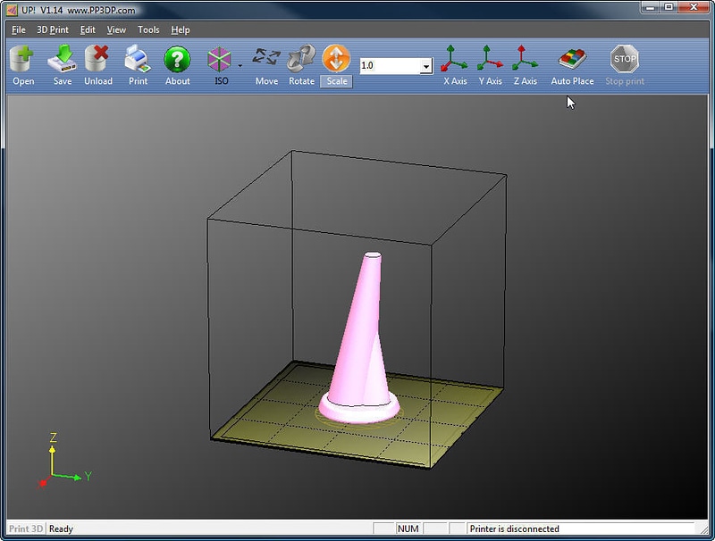Open the Help menu
Viewport: 715px width, 541px height.
coord(181,30)
